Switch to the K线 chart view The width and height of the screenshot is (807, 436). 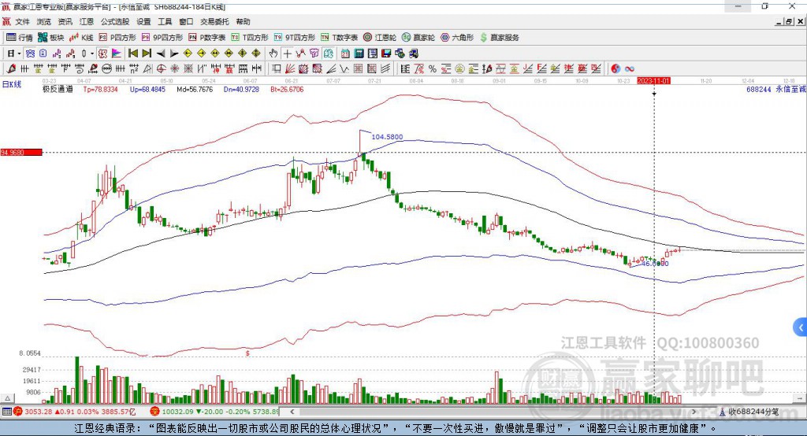click(81, 38)
